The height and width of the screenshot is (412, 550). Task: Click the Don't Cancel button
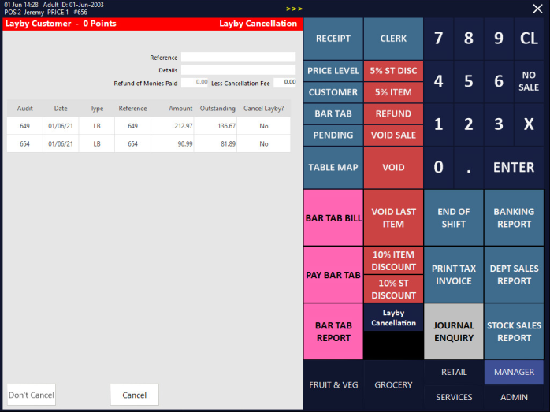(32, 395)
